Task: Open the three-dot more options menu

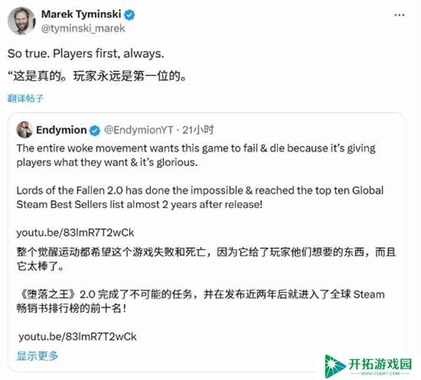Action: point(399,15)
